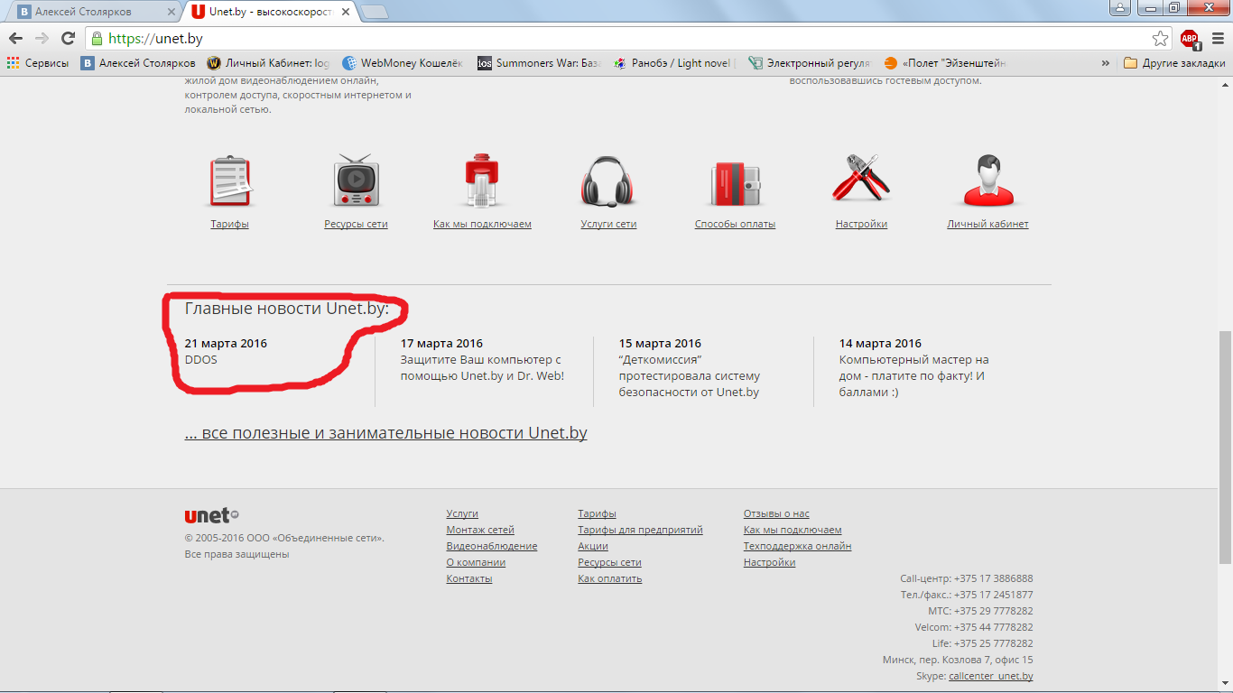Click the Unet logo in the footer
This screenshot has height=693, width=1233.
(211, 516)
